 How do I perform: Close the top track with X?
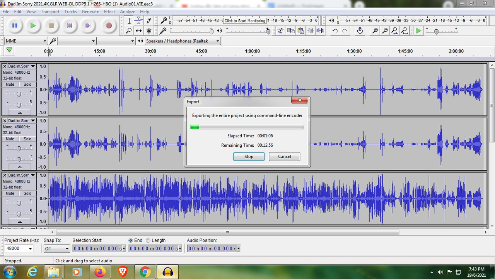(5, 66)
